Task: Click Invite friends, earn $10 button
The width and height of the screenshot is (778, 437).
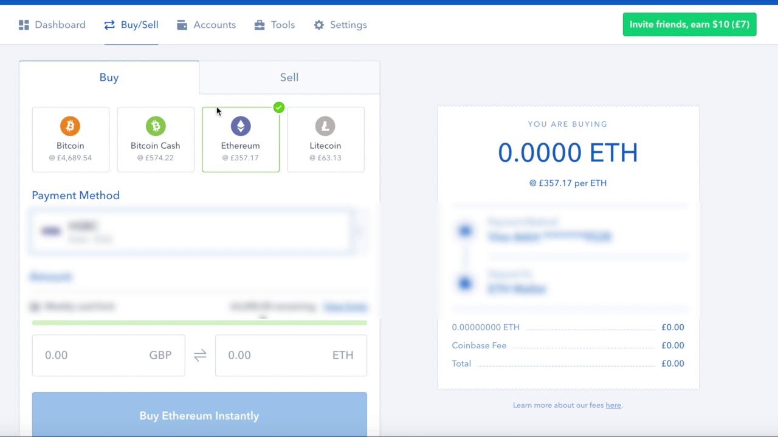Action: pyautogui.click(x=689, y=24)
